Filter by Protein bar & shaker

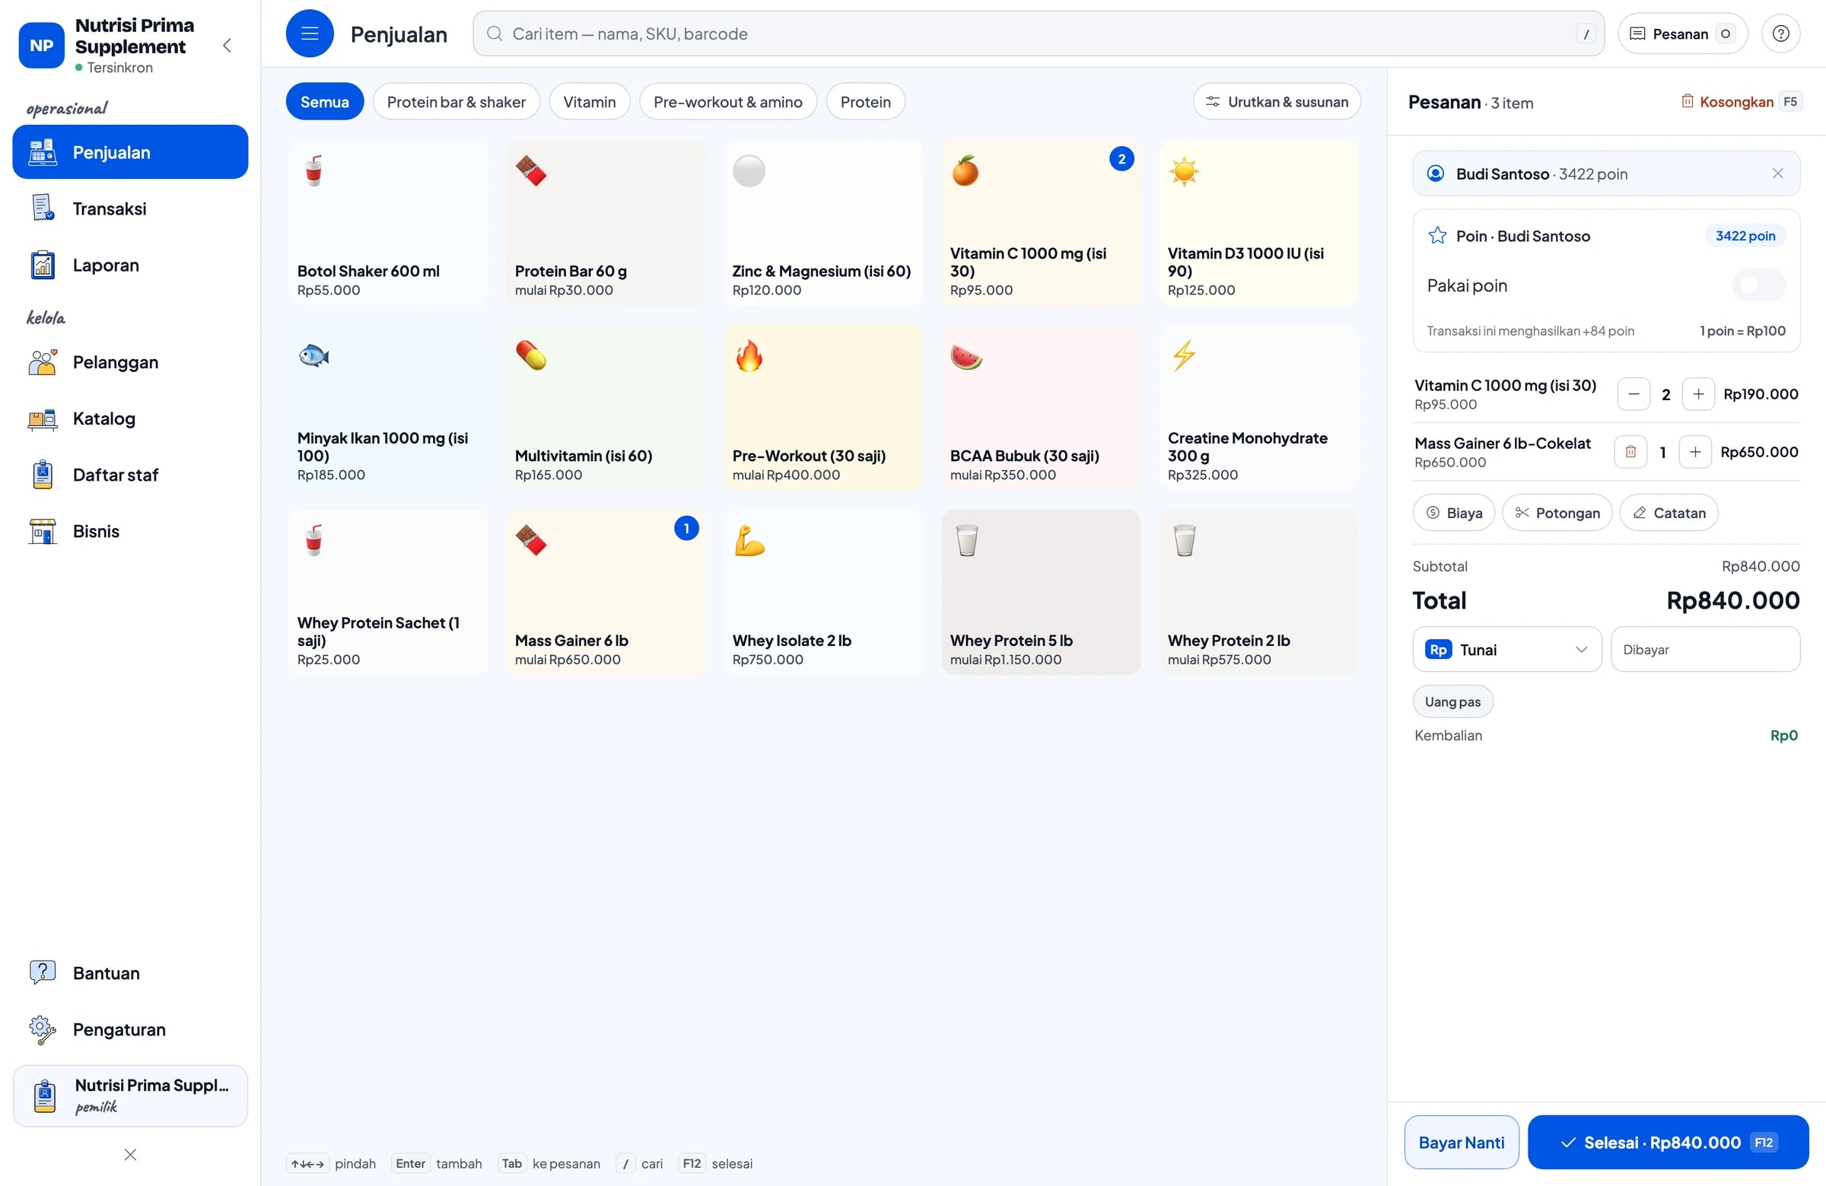[456, 101]
